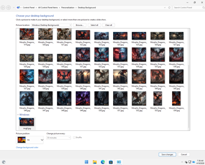Click the Forward navigation arrow
The height and width of the screenshot is (165, 205).
[x=9, y=7]
